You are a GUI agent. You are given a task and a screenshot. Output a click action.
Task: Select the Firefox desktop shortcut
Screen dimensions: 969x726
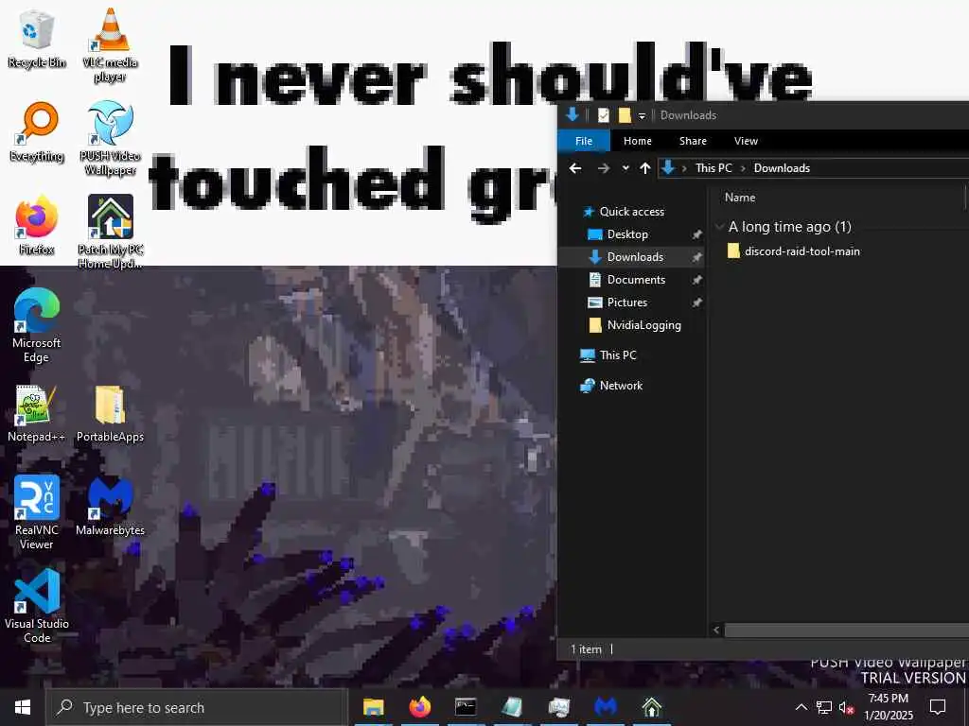37,225
